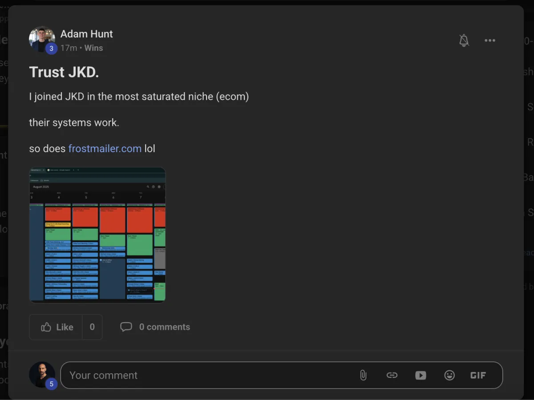Like the Trust JKD post

(x=56, y=327)
